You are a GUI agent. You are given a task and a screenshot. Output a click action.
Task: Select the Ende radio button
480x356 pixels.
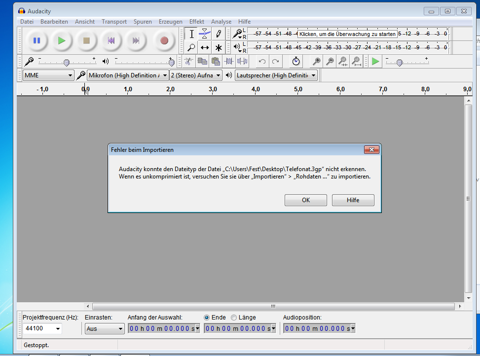pos(207,318)
